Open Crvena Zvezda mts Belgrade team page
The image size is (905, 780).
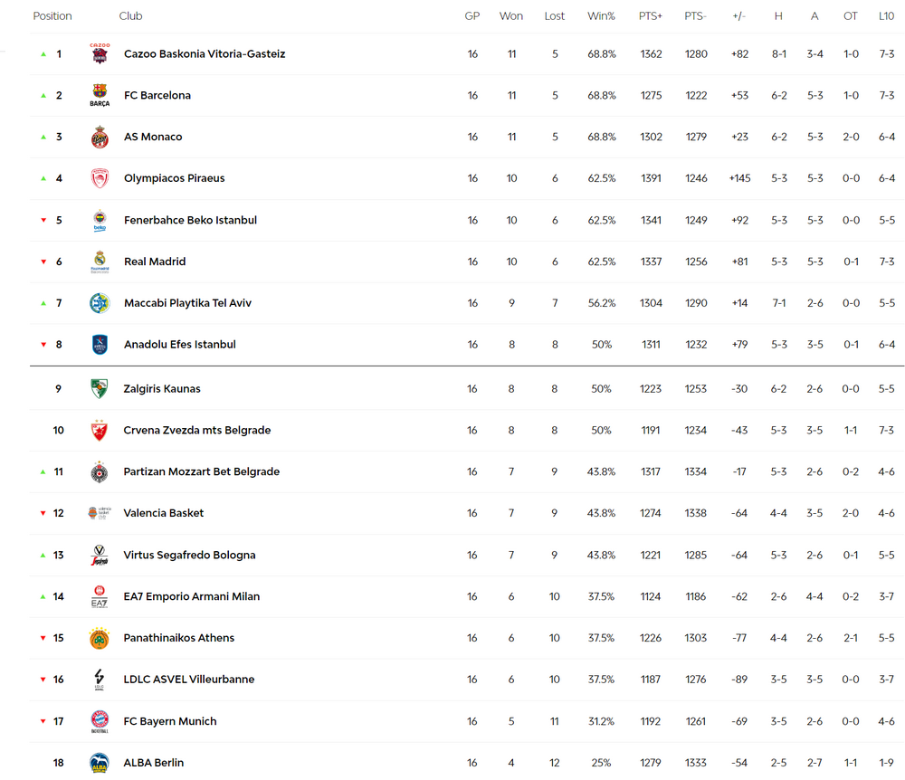196,431
